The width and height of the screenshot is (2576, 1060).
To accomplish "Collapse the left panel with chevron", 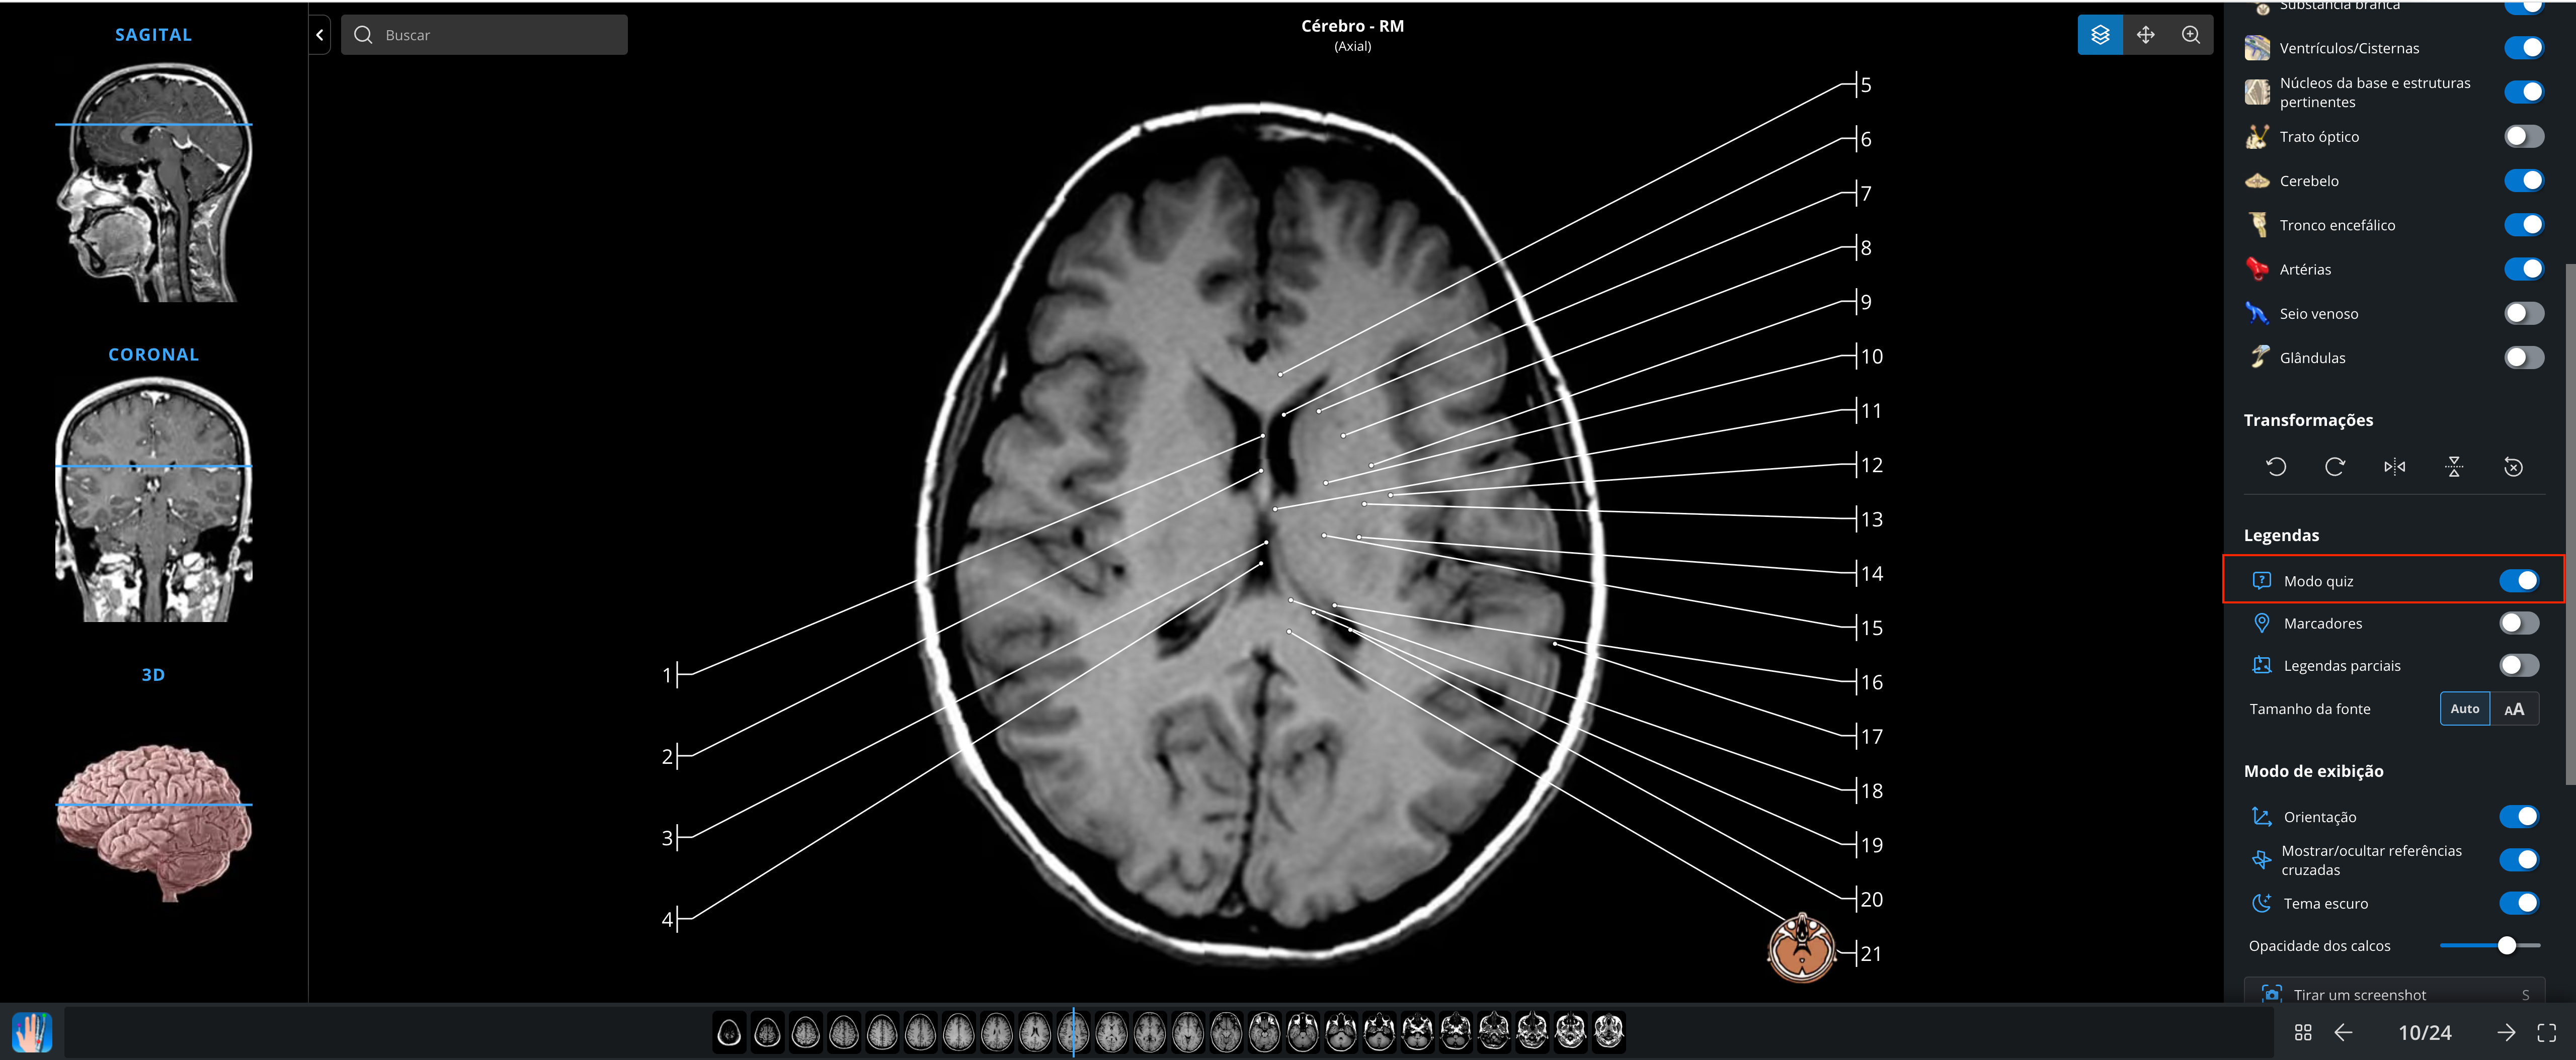I will [x=320, y=35].
